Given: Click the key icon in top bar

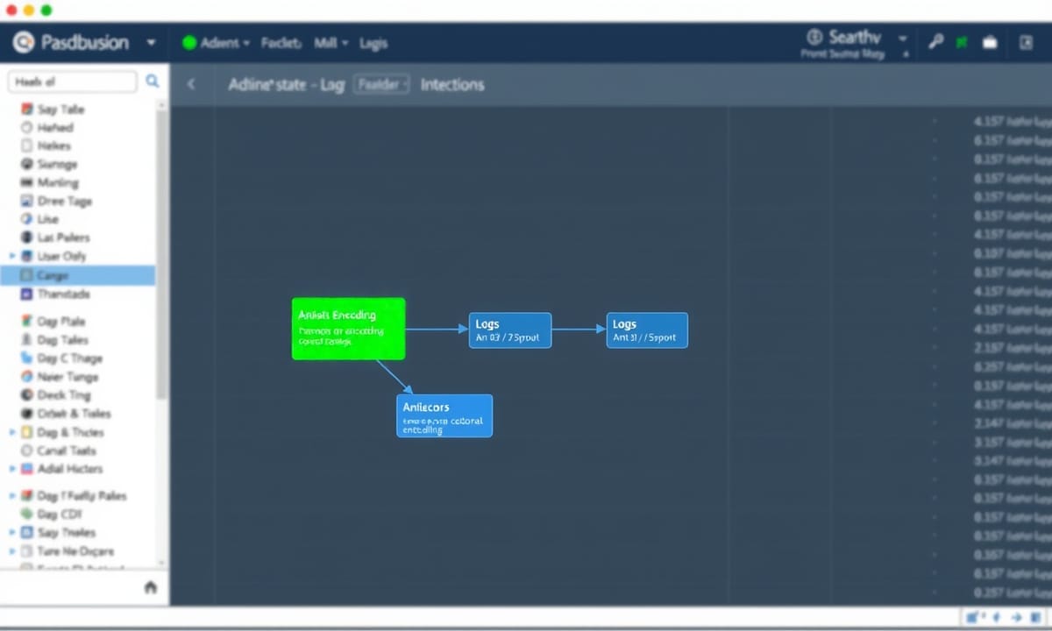Looking at the screenshot, I should (935, 42).
